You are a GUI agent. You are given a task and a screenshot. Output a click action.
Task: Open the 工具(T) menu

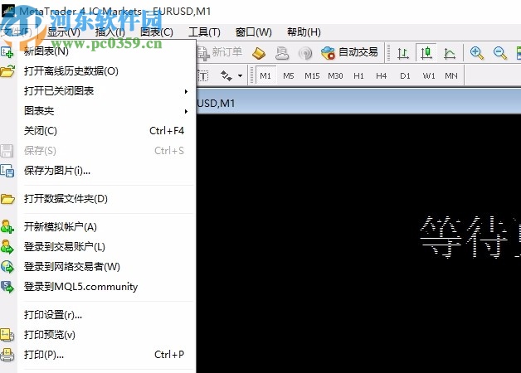204,32
